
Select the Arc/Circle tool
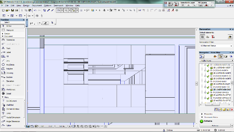coord(12,65)
